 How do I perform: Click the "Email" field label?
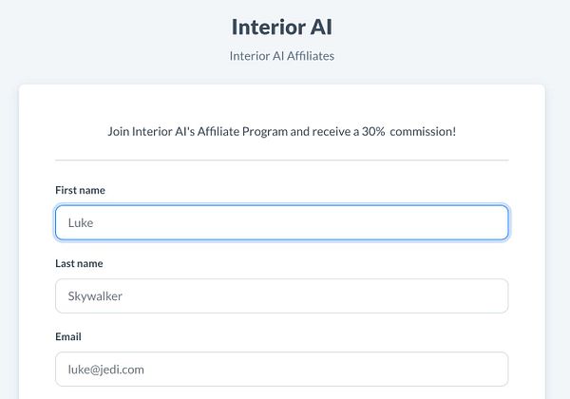click(x=68, y=336)
